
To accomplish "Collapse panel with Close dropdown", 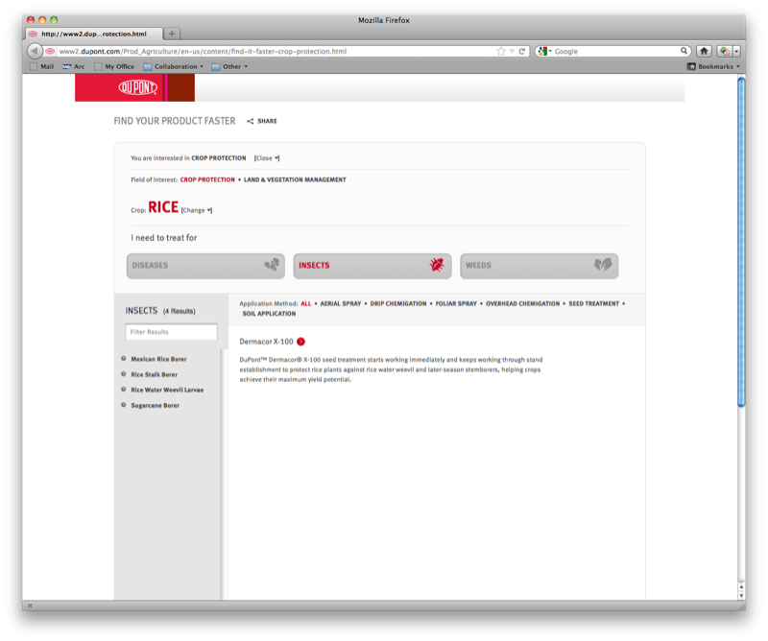I will click(x=267, y=158).
